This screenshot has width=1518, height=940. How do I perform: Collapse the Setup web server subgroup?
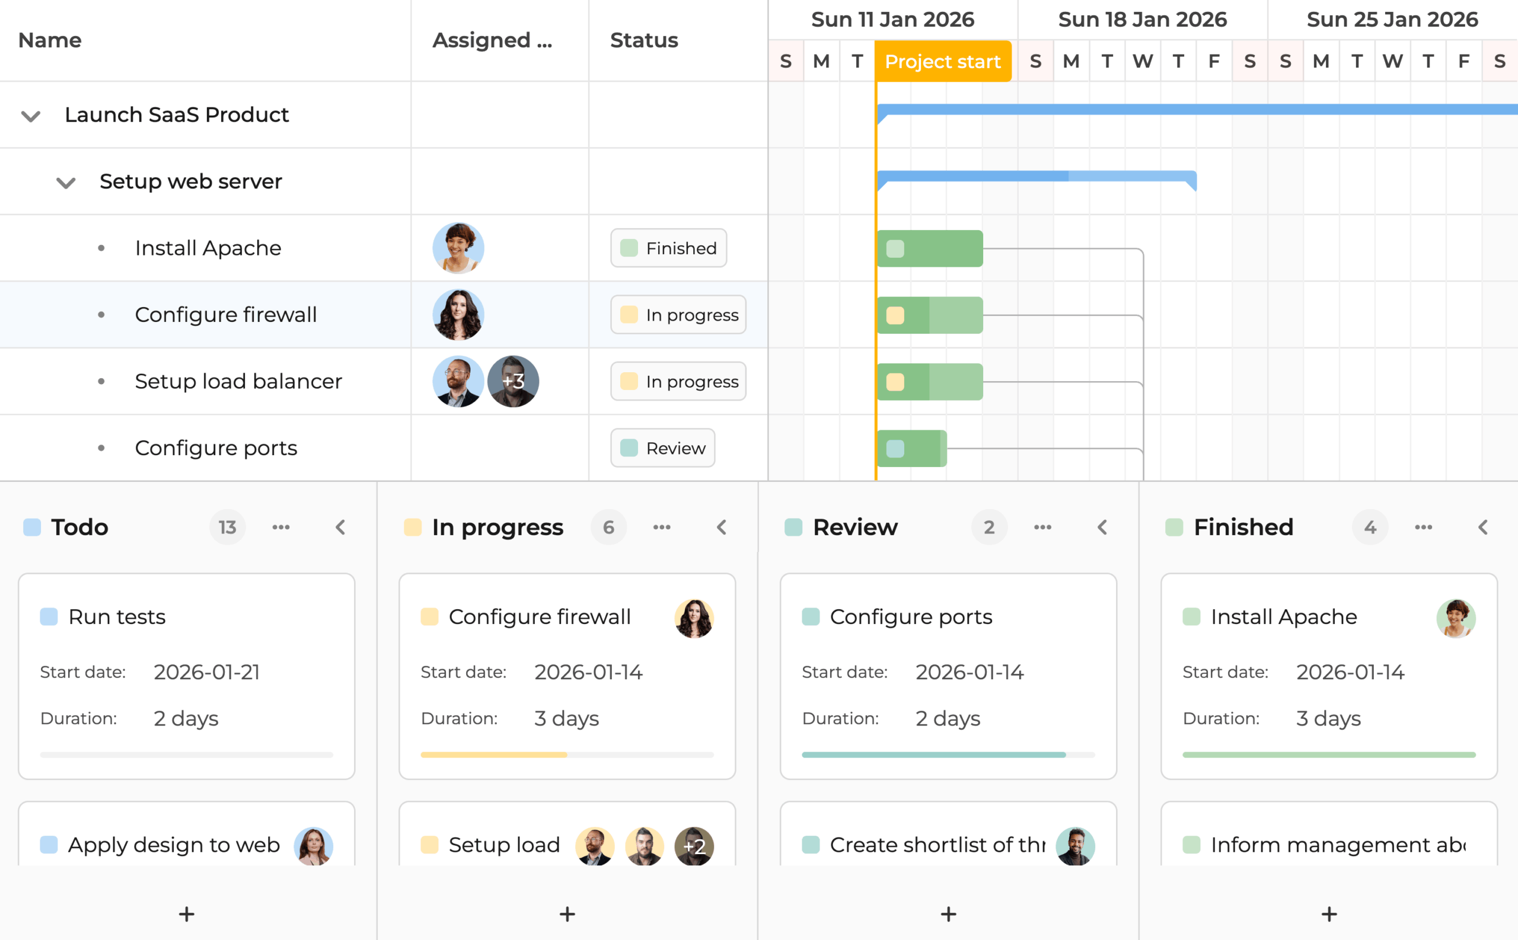(x=66, y=182)
